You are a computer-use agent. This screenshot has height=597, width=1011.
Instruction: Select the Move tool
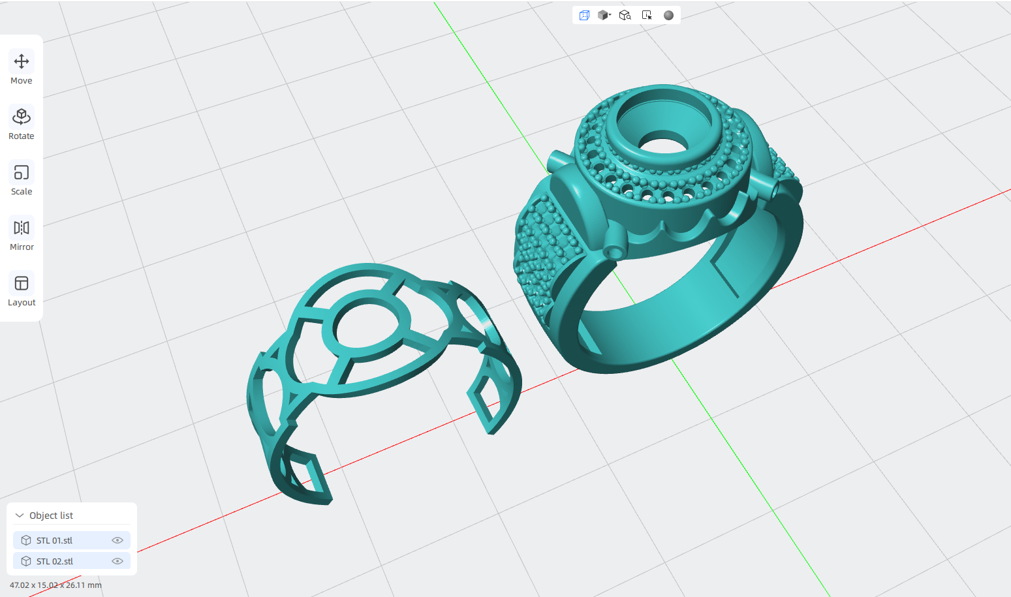point(22,68)
